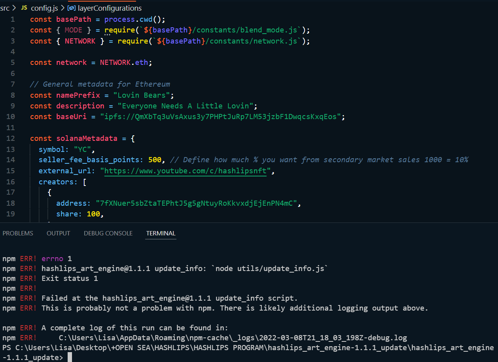
Task: Switch to the PROBLEMS tab
Action: [x=18, y=233]
